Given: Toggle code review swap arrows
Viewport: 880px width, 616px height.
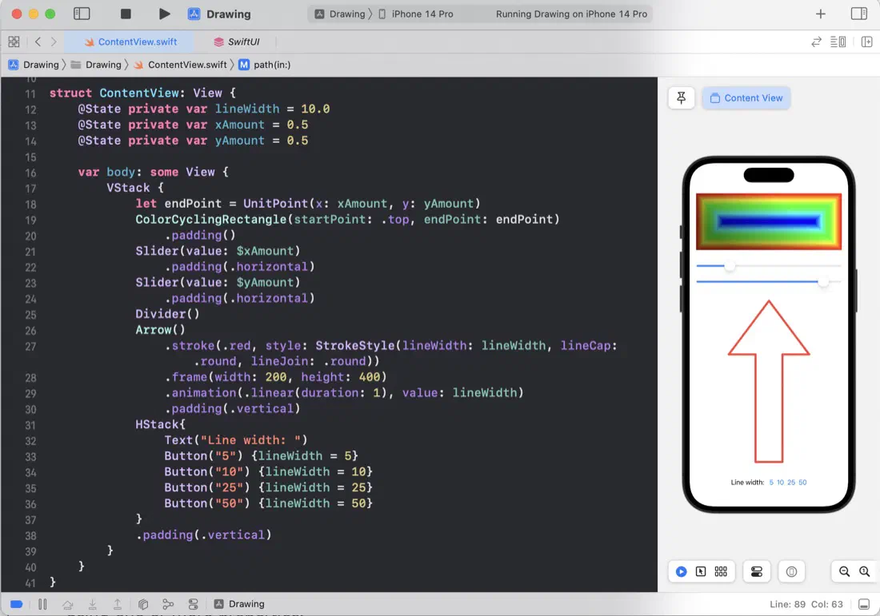Looking at the screenshot, I should click(816, 42).
